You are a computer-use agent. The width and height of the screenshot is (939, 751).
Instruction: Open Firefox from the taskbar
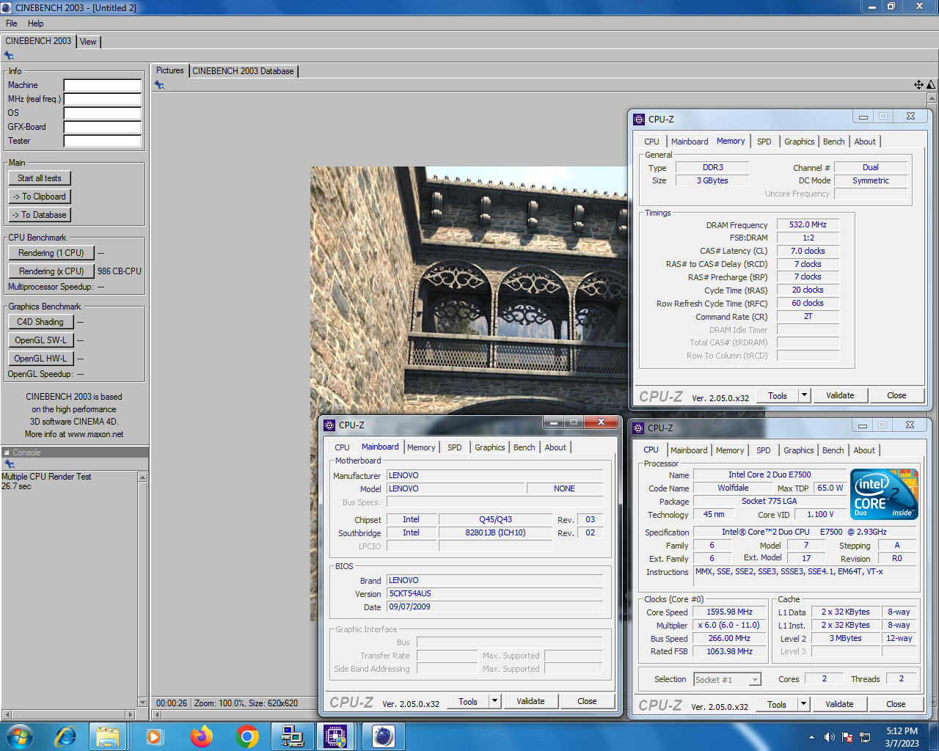click(x=201, y=736)
